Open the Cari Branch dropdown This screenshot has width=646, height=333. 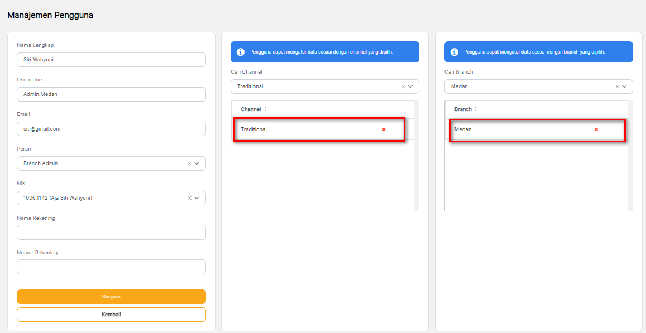(625, 86)
